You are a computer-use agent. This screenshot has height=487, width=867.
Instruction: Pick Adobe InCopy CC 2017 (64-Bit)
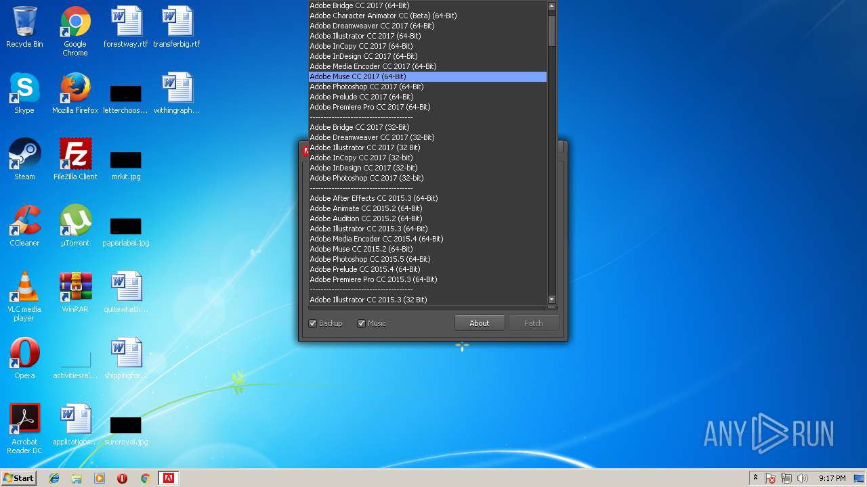(x=427, y=46)
